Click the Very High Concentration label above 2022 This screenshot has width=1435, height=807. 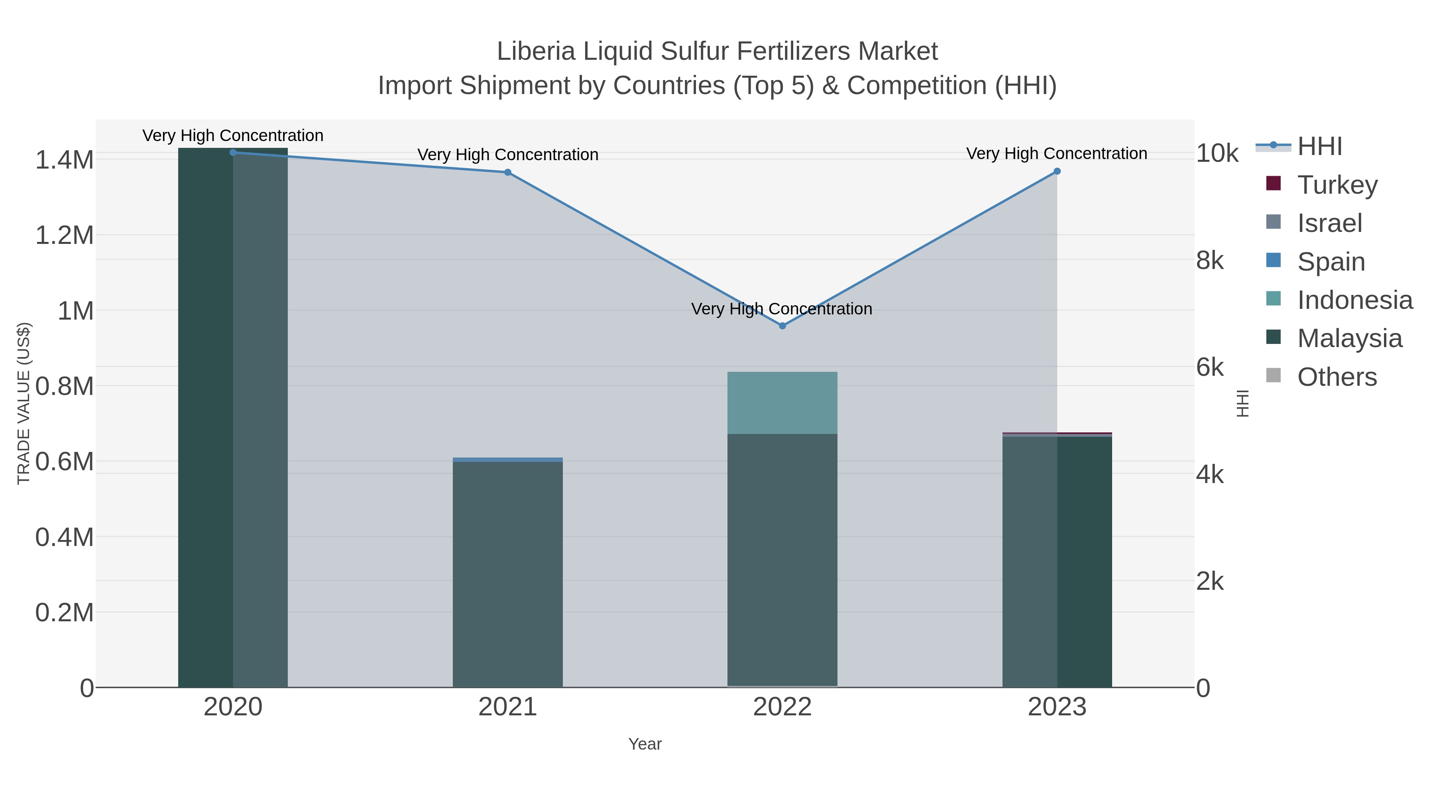(x=782, y=308)
